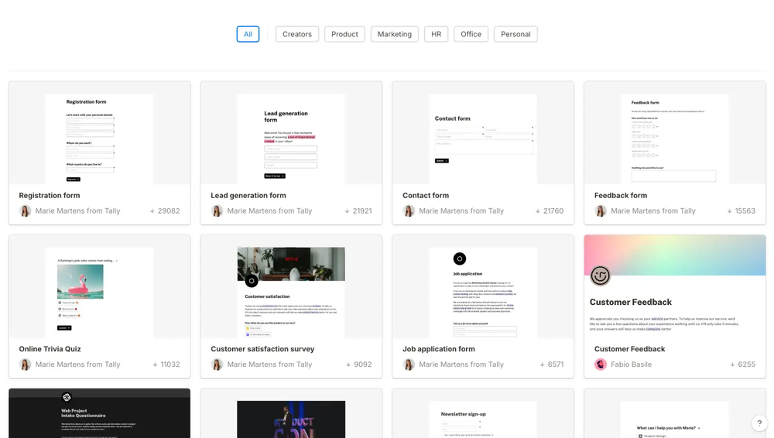The height and width of the screenshot is (438, 774).
Task: Click Marie Martens avatar on Registration form
Action: (x=26, y=211)
